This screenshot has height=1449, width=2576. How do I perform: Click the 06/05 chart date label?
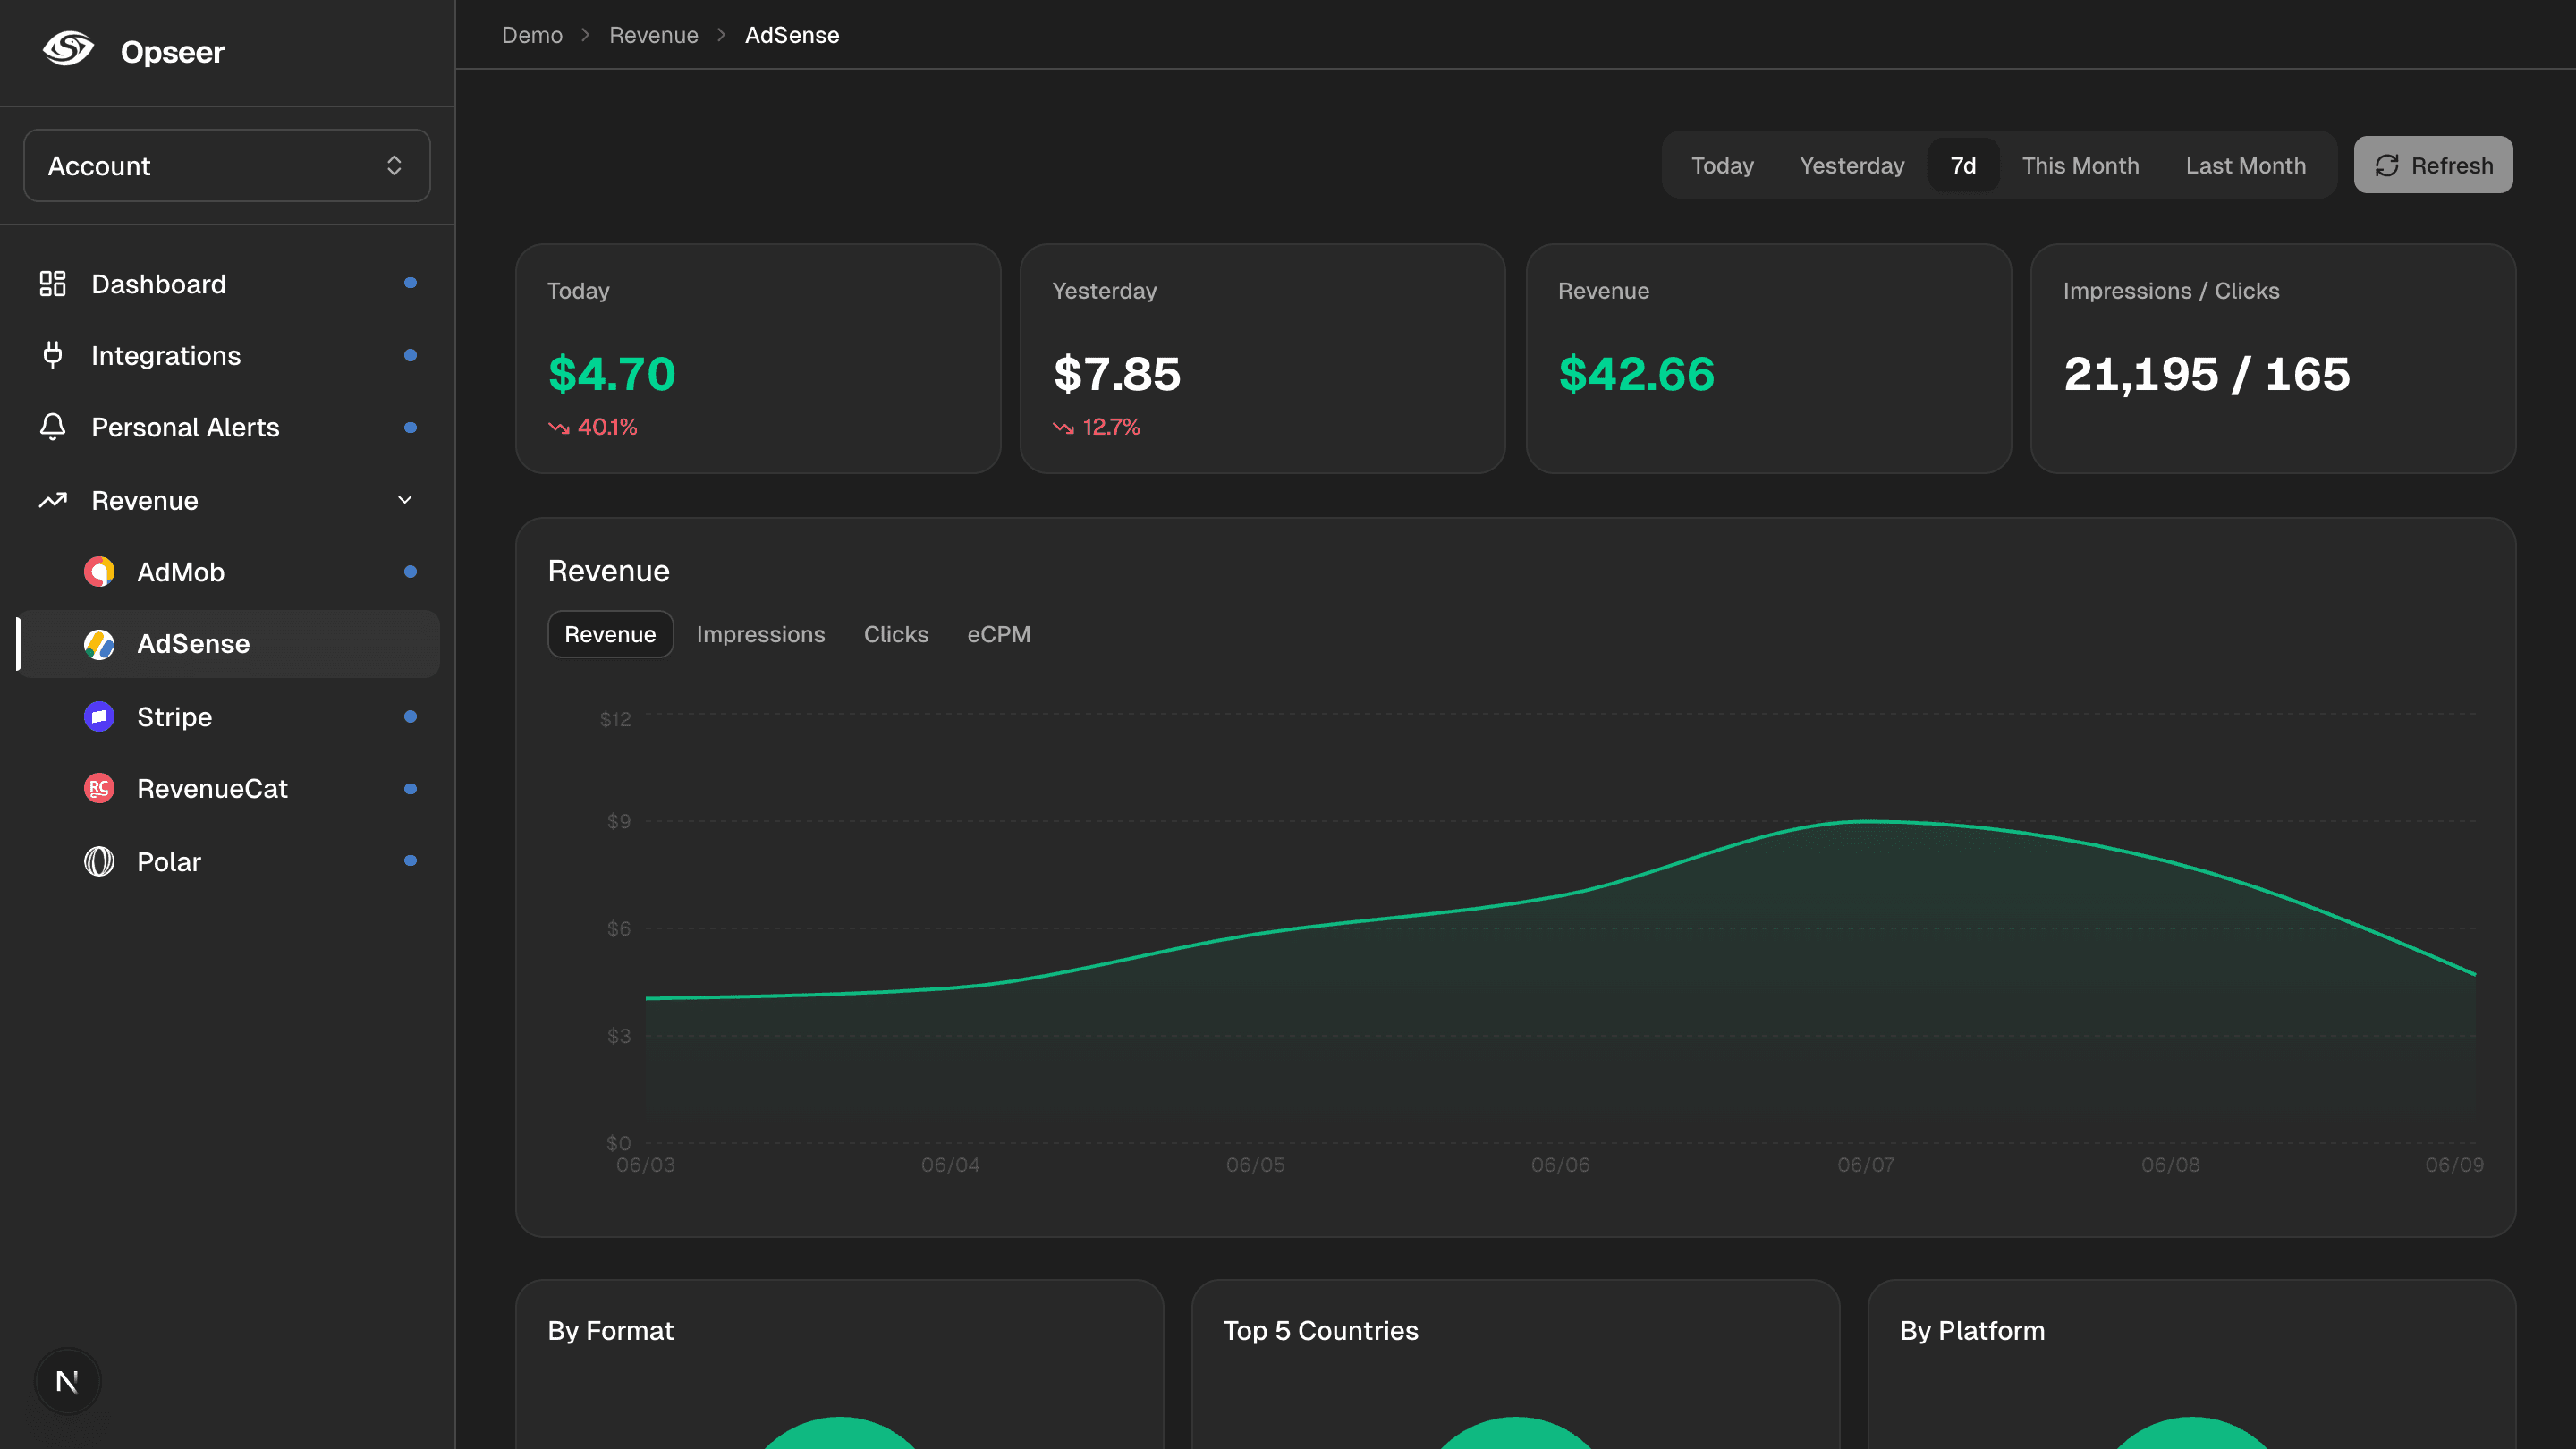click(x=1255, y=1165)
